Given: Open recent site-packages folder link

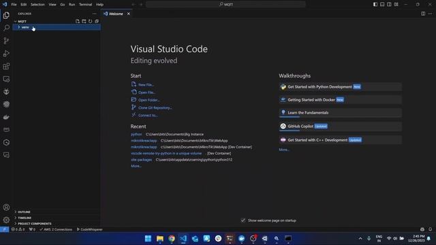Looking at the screenshot, I should point(141,160).
